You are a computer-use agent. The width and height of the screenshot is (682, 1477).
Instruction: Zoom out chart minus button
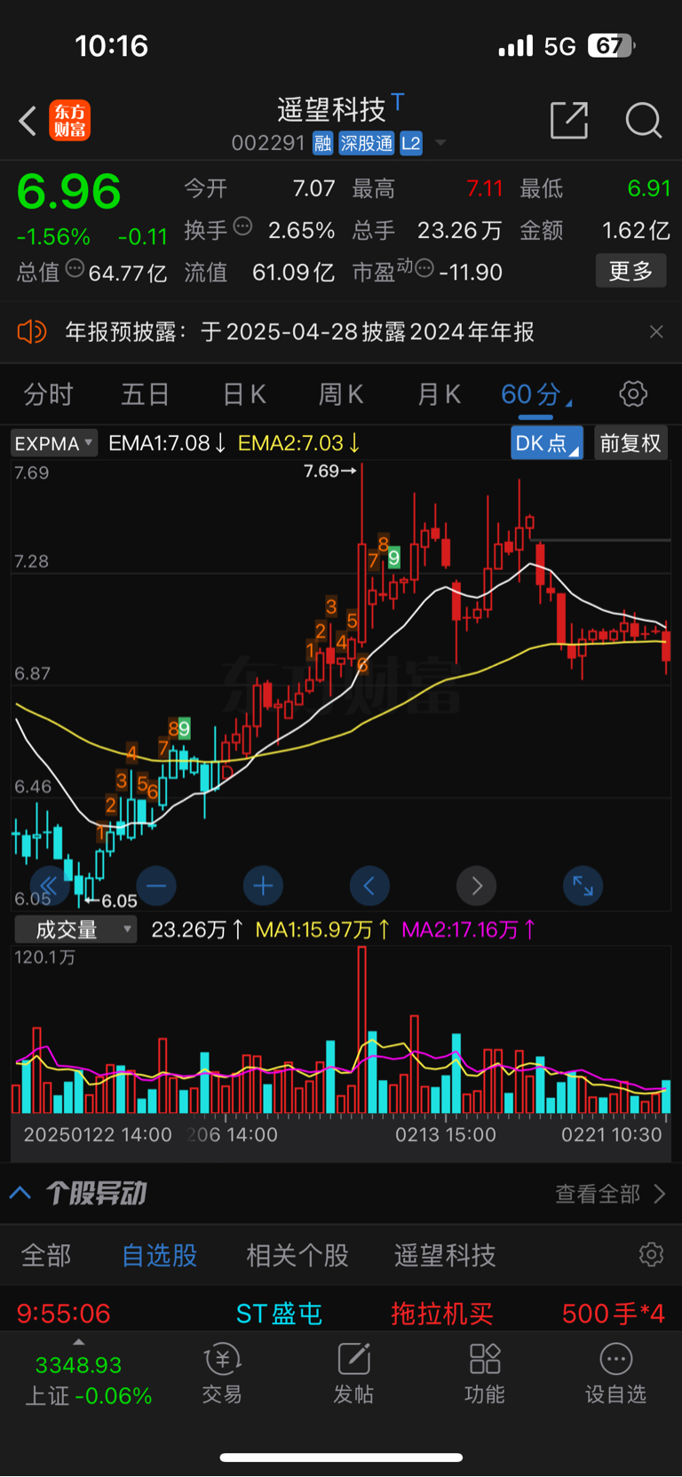click(x=156, y=885)
